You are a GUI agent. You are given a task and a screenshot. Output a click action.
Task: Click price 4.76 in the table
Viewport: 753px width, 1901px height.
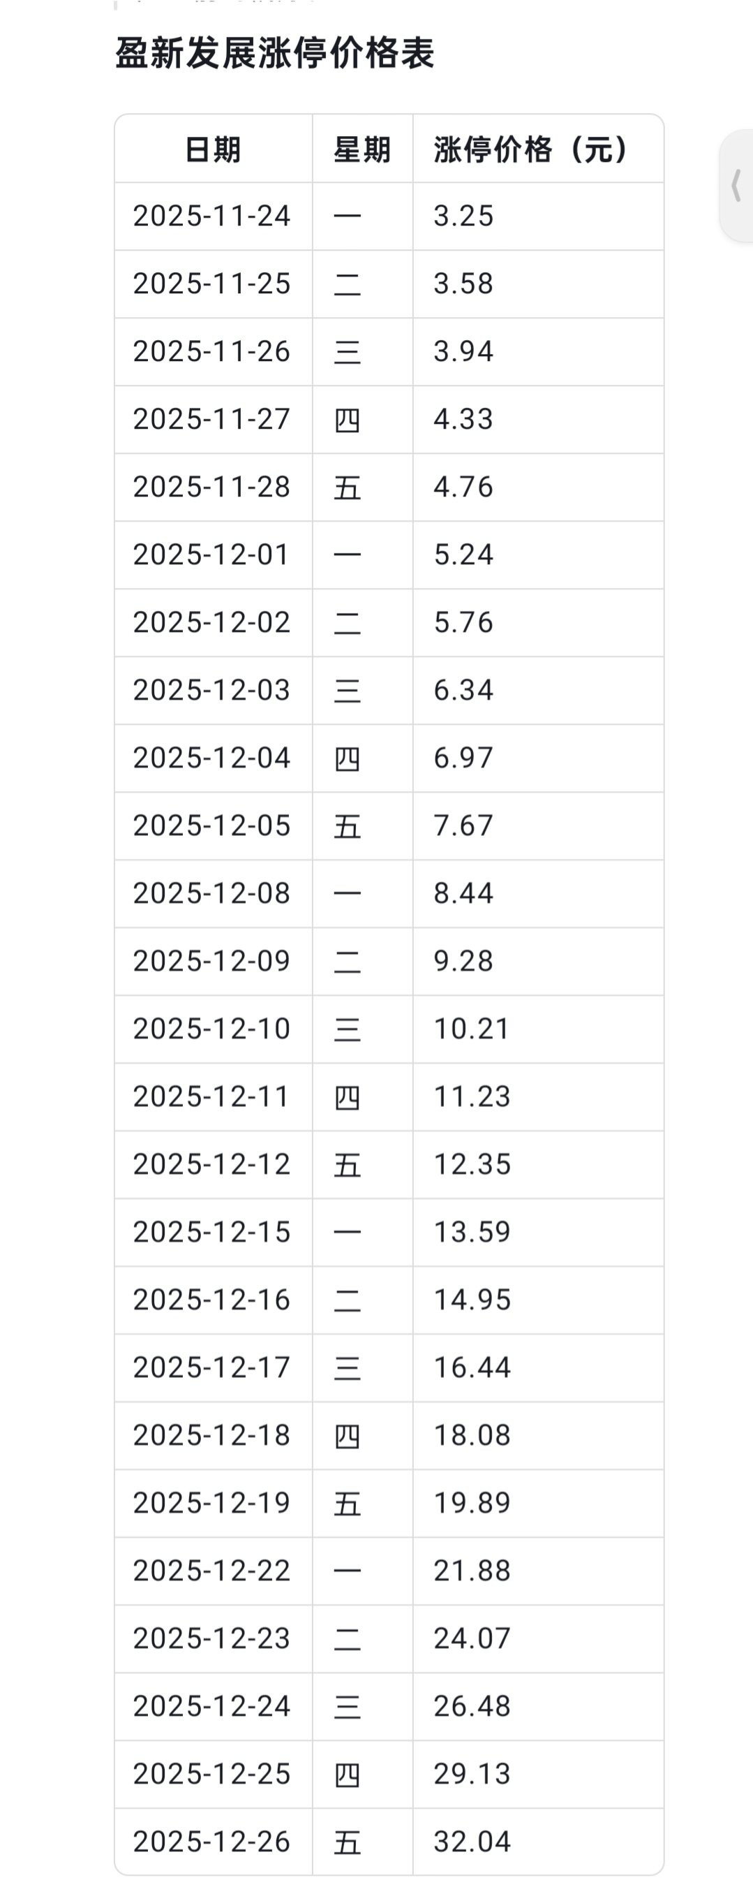pos(463,487)
